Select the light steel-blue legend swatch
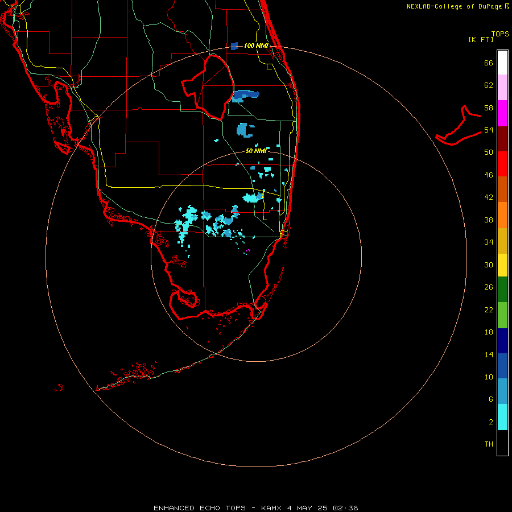 [502, 391]
